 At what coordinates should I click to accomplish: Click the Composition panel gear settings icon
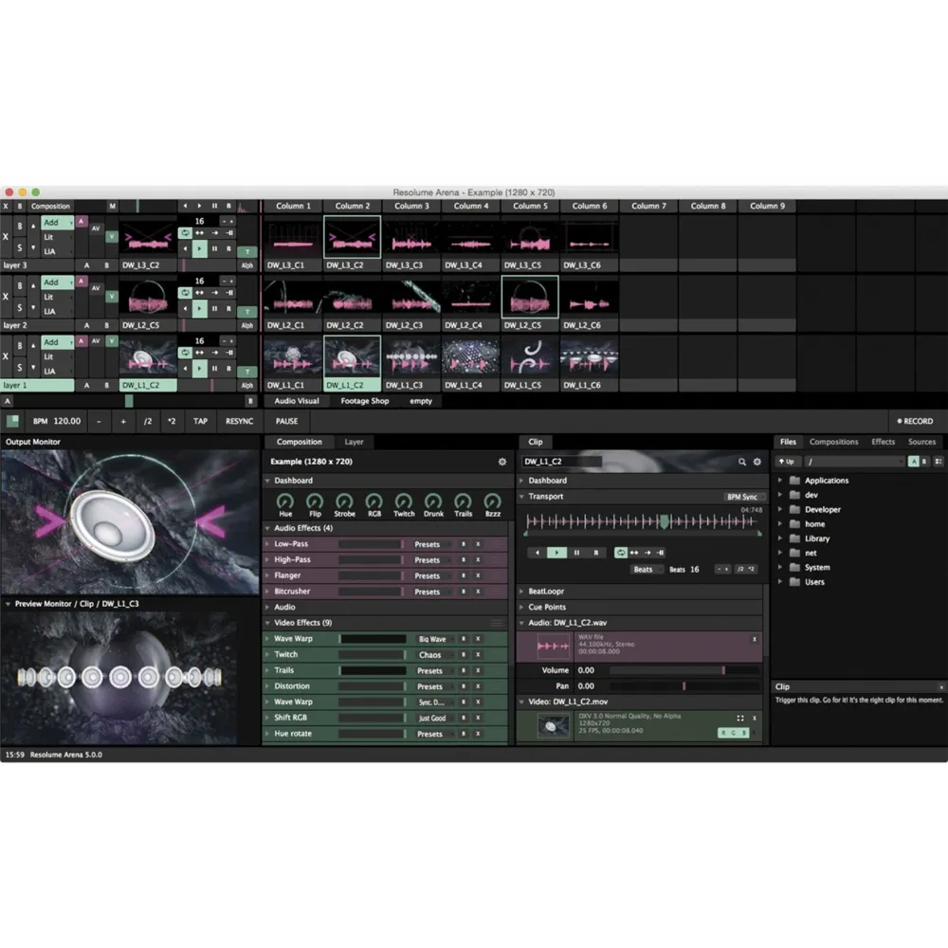click(502, 462)
